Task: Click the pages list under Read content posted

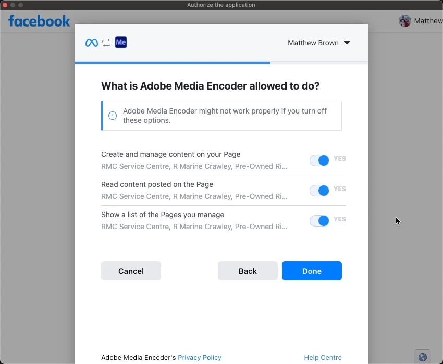Action: coord(194,196)
